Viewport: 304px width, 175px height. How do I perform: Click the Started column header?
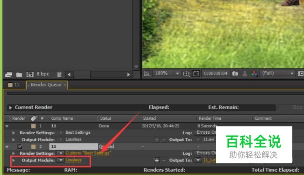tap(149, 118)
